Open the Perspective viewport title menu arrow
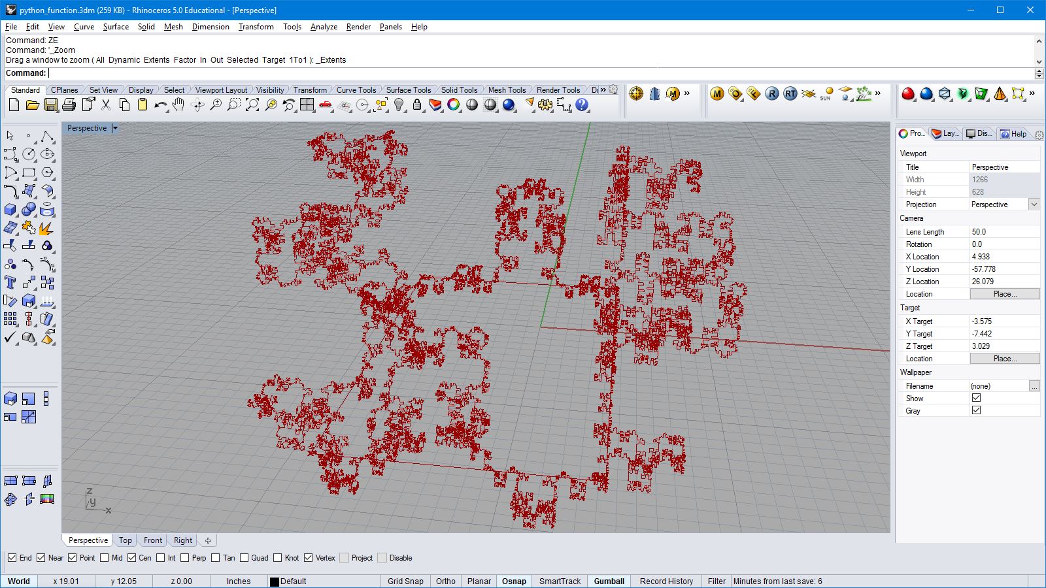1046x588 pixels. (x=115, y=128)
